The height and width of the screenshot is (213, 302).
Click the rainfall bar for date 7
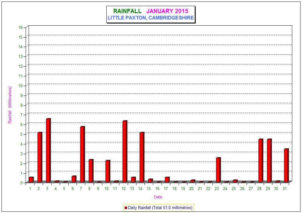pos(83,154)
